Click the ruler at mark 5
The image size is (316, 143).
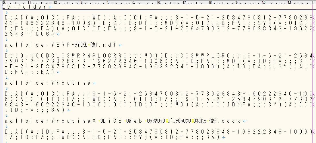coord(133,3)
